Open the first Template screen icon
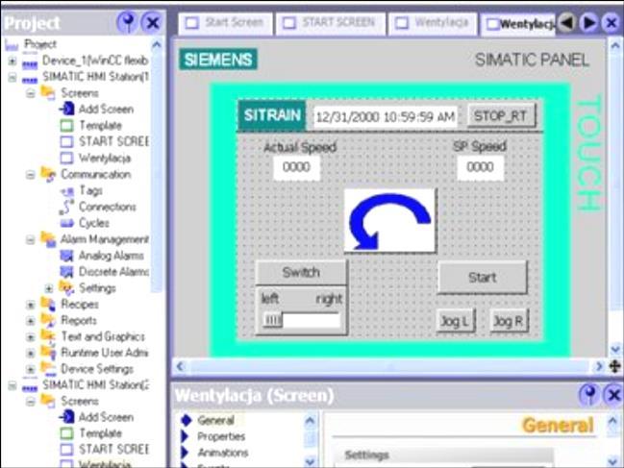Image resolution: width=624 pixels, height=468 pixels. (66, 126)
